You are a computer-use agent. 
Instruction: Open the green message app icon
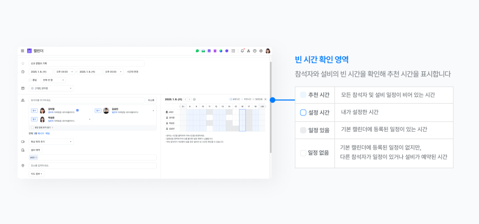[197, 51]
